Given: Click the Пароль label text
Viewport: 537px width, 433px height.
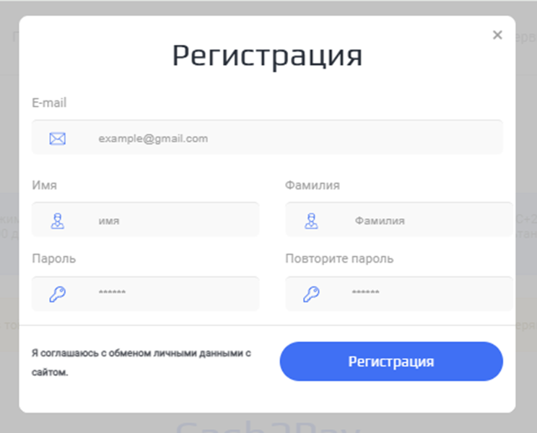Looking at the screenshot, I should [53, 258].
